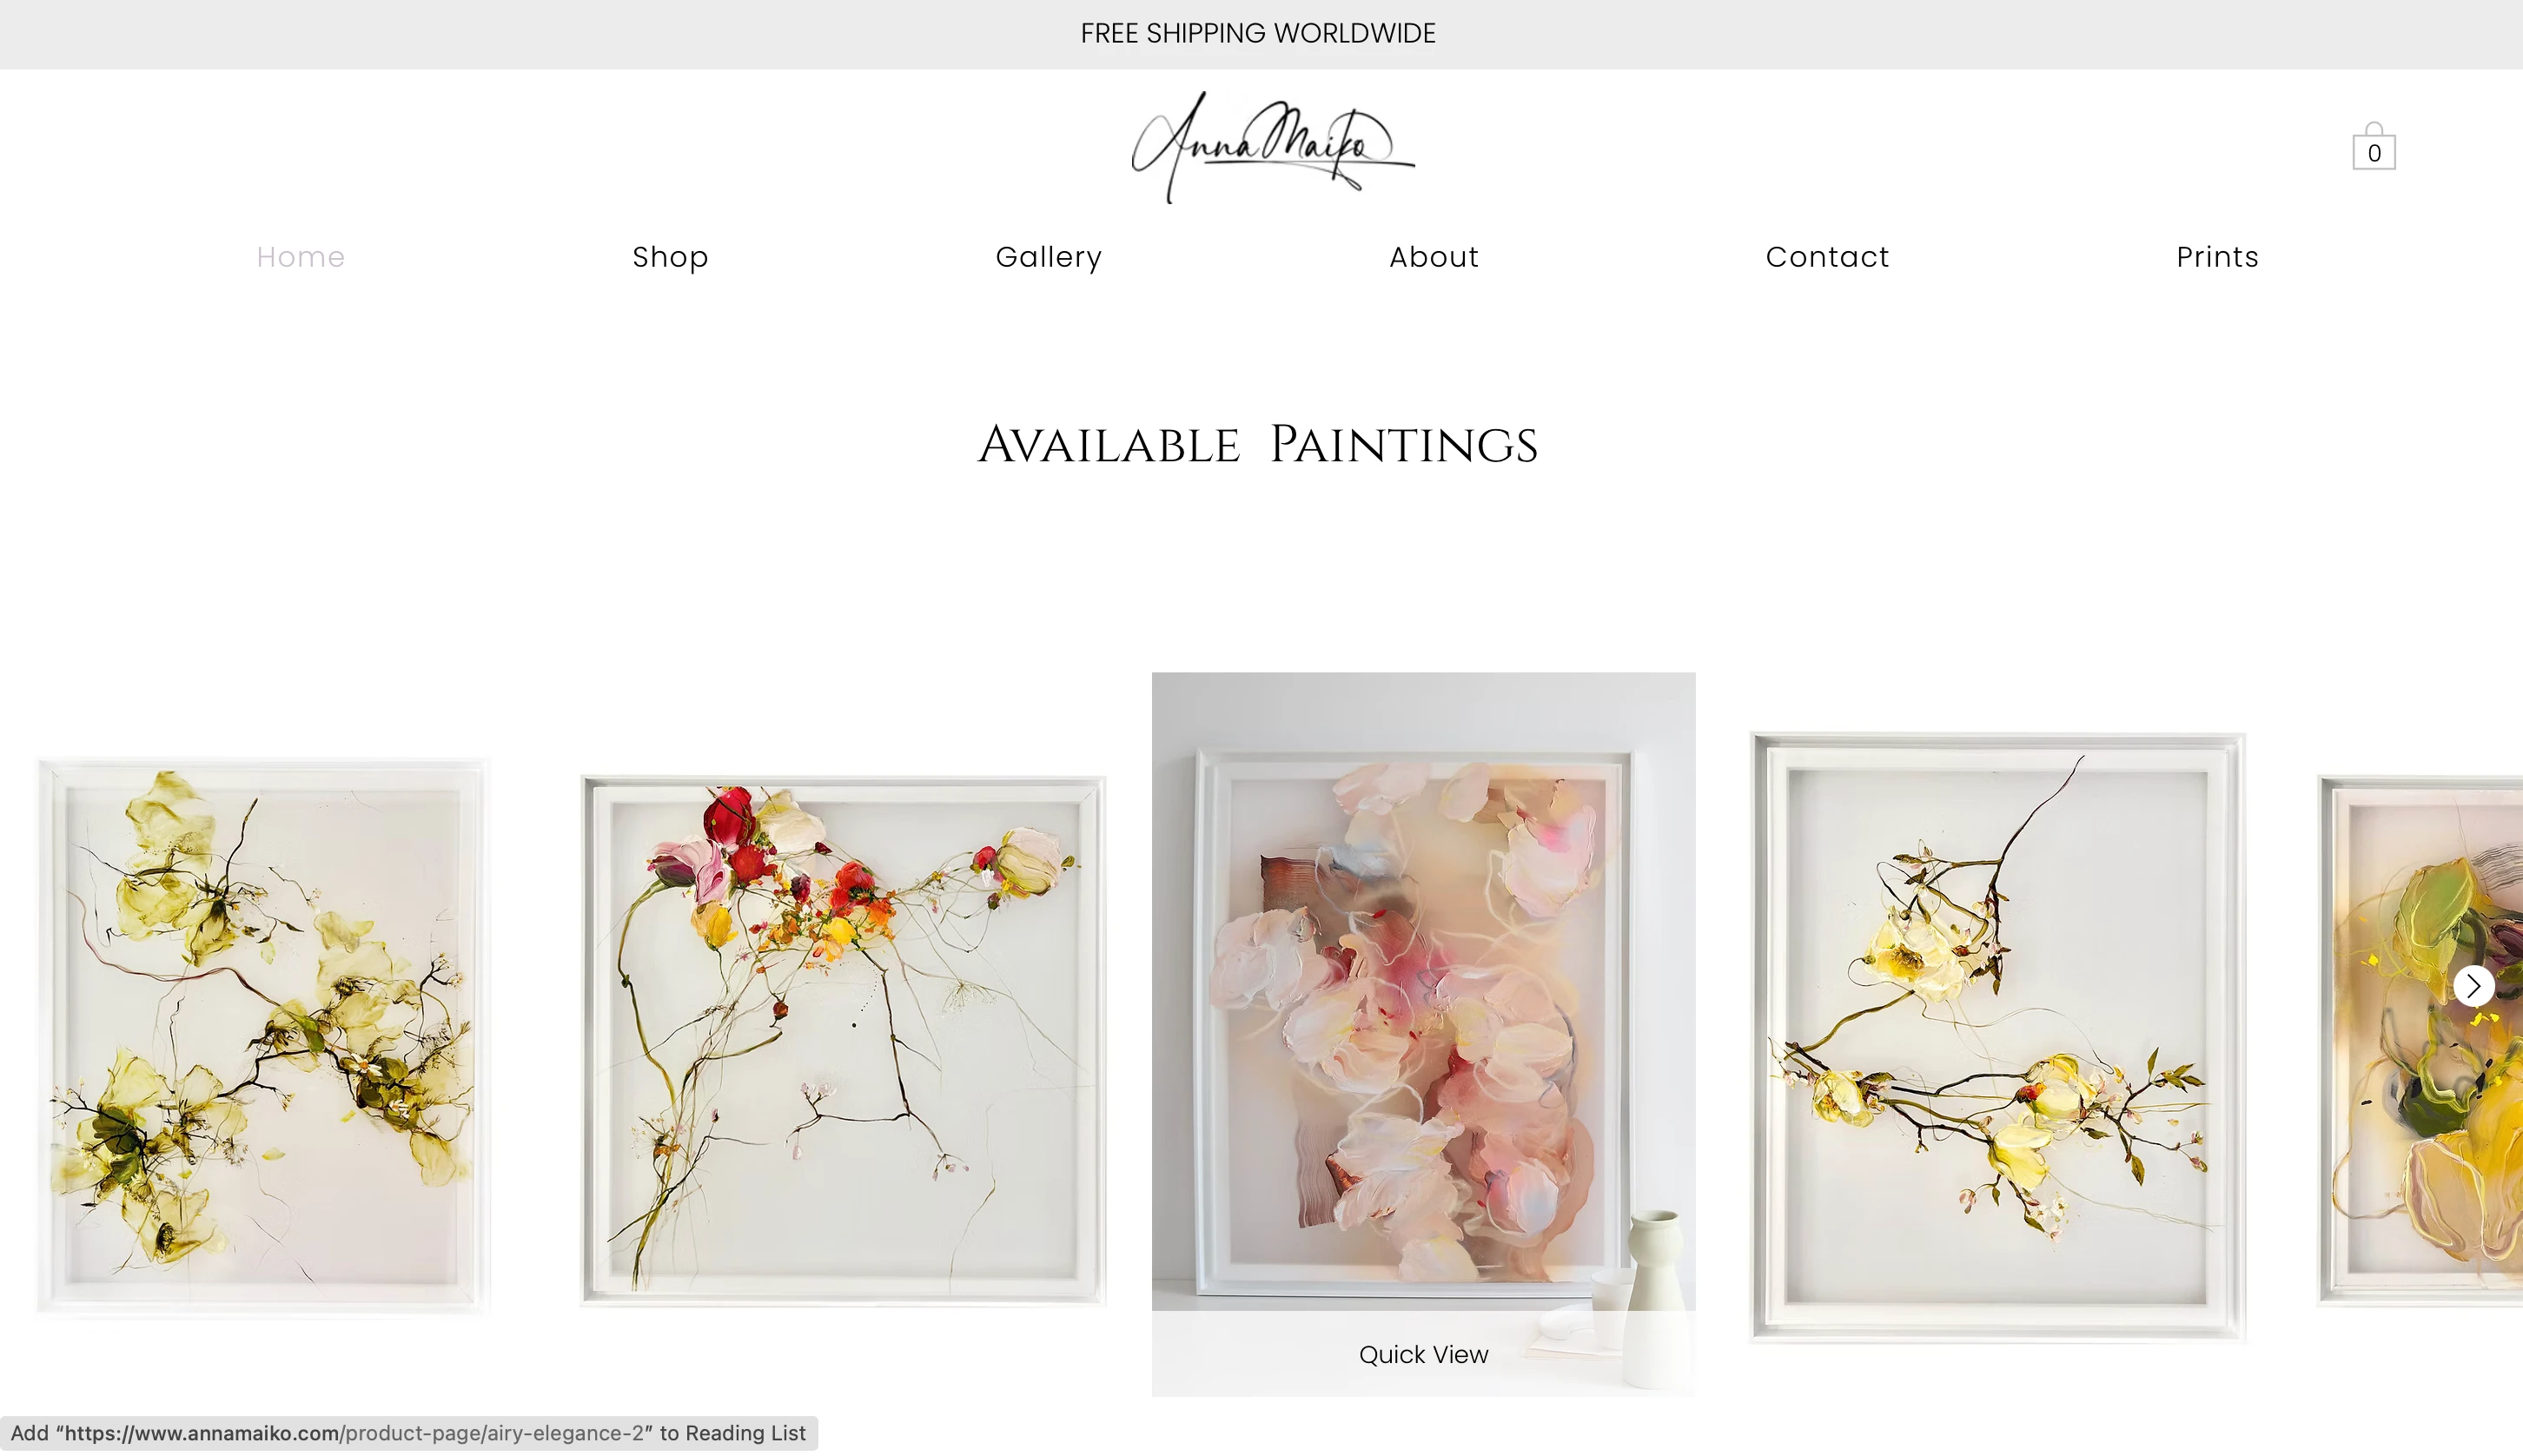Open the Prints page
The height and width of the screenshot is (1456, 2523).
2217,257
